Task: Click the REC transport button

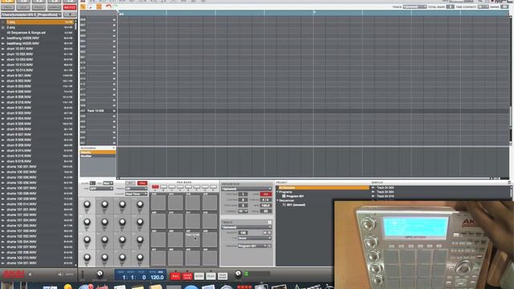Action: (175, 276)
